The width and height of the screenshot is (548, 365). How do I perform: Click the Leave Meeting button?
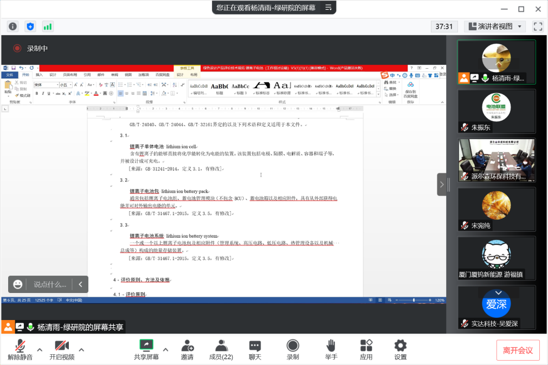(518, 350)
